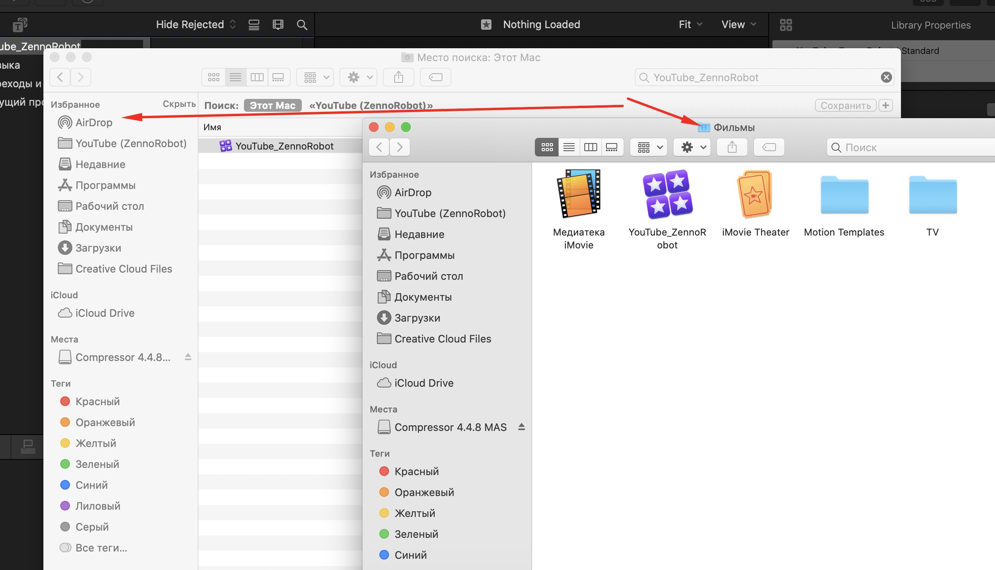Screen dimensions: 995x570
Task: Switch search window to gallery view
Action: 278,77
